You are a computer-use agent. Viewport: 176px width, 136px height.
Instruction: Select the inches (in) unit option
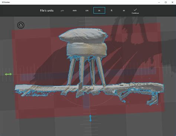tap(99, 10)
